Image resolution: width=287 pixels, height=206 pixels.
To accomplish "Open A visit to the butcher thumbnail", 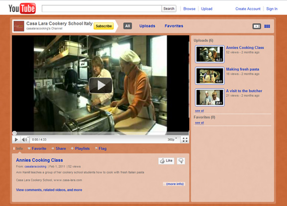I will [x=210, y=98].
